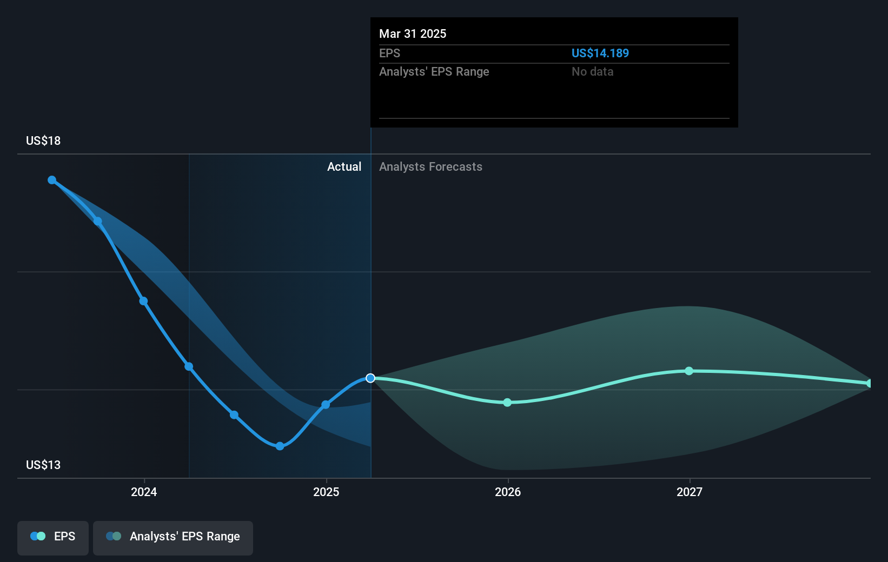
Task: Select the lowest EPS data point in late 2024
Action: pyautogui.click(x=280, y=446)
